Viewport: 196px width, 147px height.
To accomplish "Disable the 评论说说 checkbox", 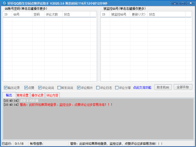I will (x=40, y=88).
